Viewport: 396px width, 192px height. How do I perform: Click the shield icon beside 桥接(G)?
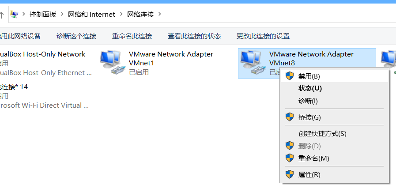290,117
